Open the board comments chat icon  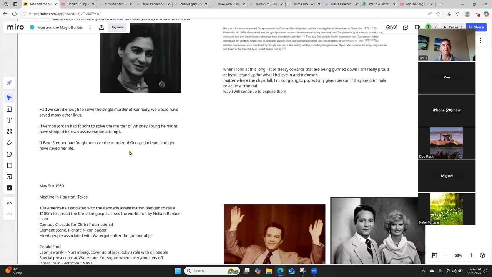pos(406,27)
